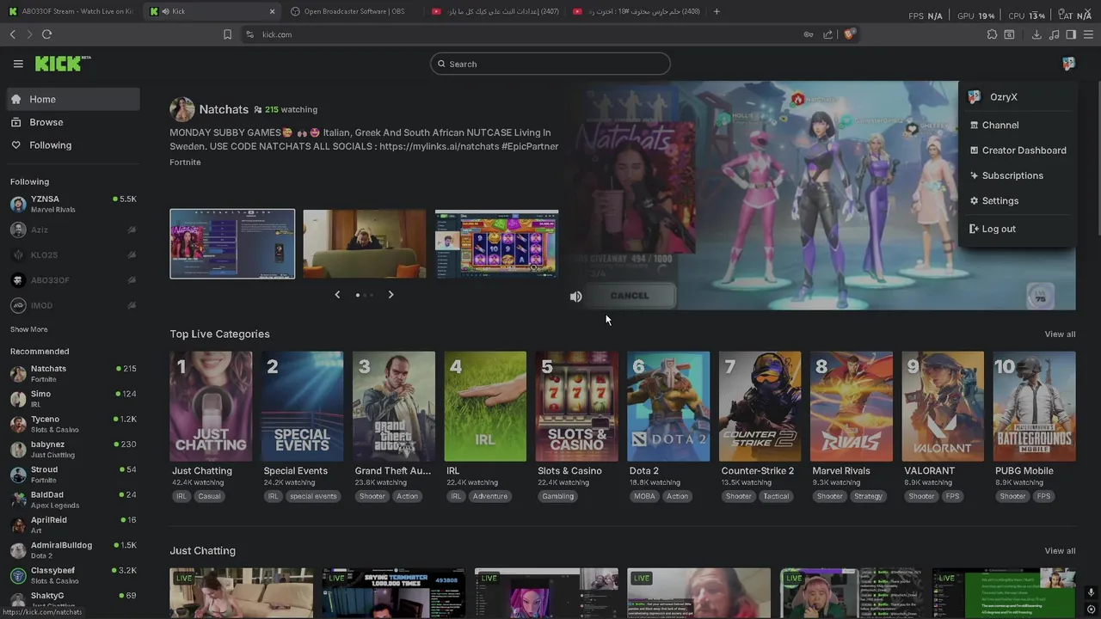The width and height of the screenshot is (1101, 619).
Task: Open the hamburger sidebar menu
Action: (18, 64)
